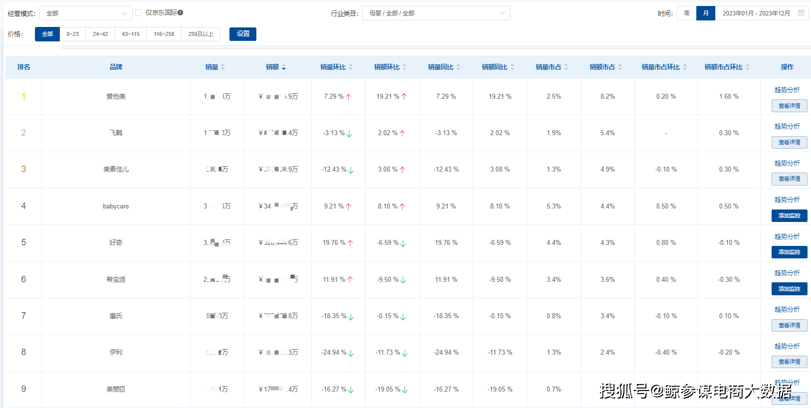Click 查看详情 for 爱他美
811x408 pixels.
click(x=790, y=106)
